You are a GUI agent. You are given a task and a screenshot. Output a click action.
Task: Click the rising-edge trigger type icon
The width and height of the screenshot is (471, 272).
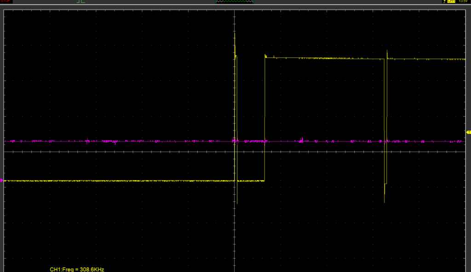click(444, 2)
